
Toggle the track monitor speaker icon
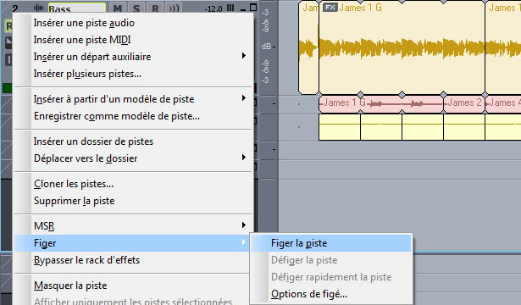tap(174, 8)
